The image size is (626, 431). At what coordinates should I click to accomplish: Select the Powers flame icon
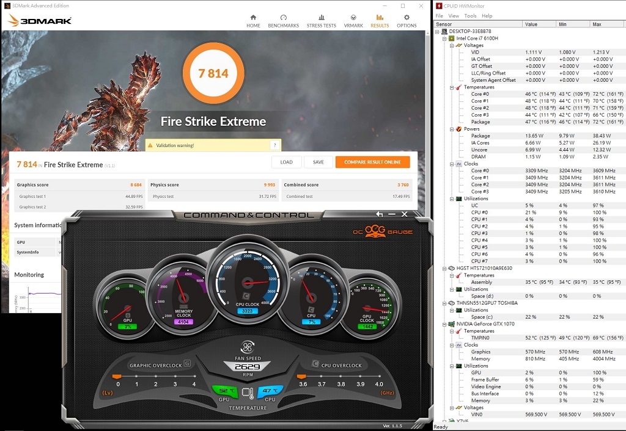(458, 129)
